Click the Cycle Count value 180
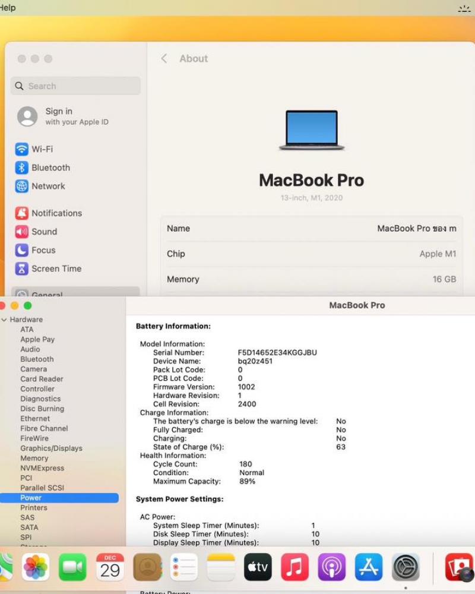 click(245, 464)
